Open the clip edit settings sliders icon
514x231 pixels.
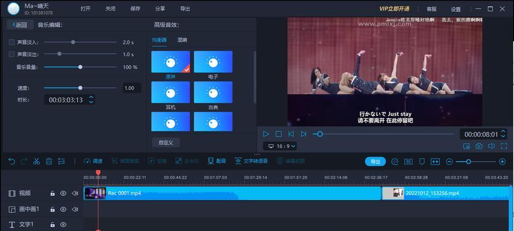tap(61, 161)
